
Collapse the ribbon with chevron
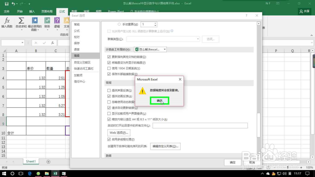(312, 35)
